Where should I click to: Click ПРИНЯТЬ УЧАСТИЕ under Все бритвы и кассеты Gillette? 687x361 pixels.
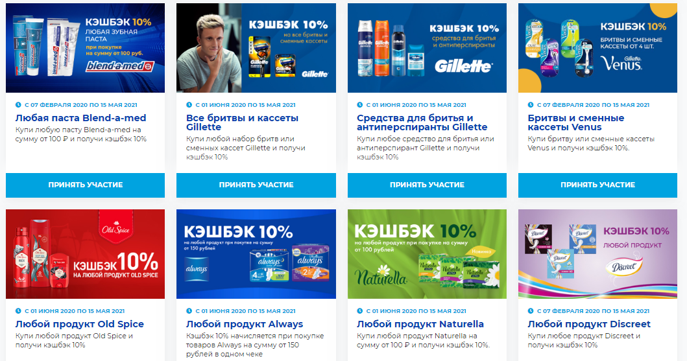tap(256, 185)
